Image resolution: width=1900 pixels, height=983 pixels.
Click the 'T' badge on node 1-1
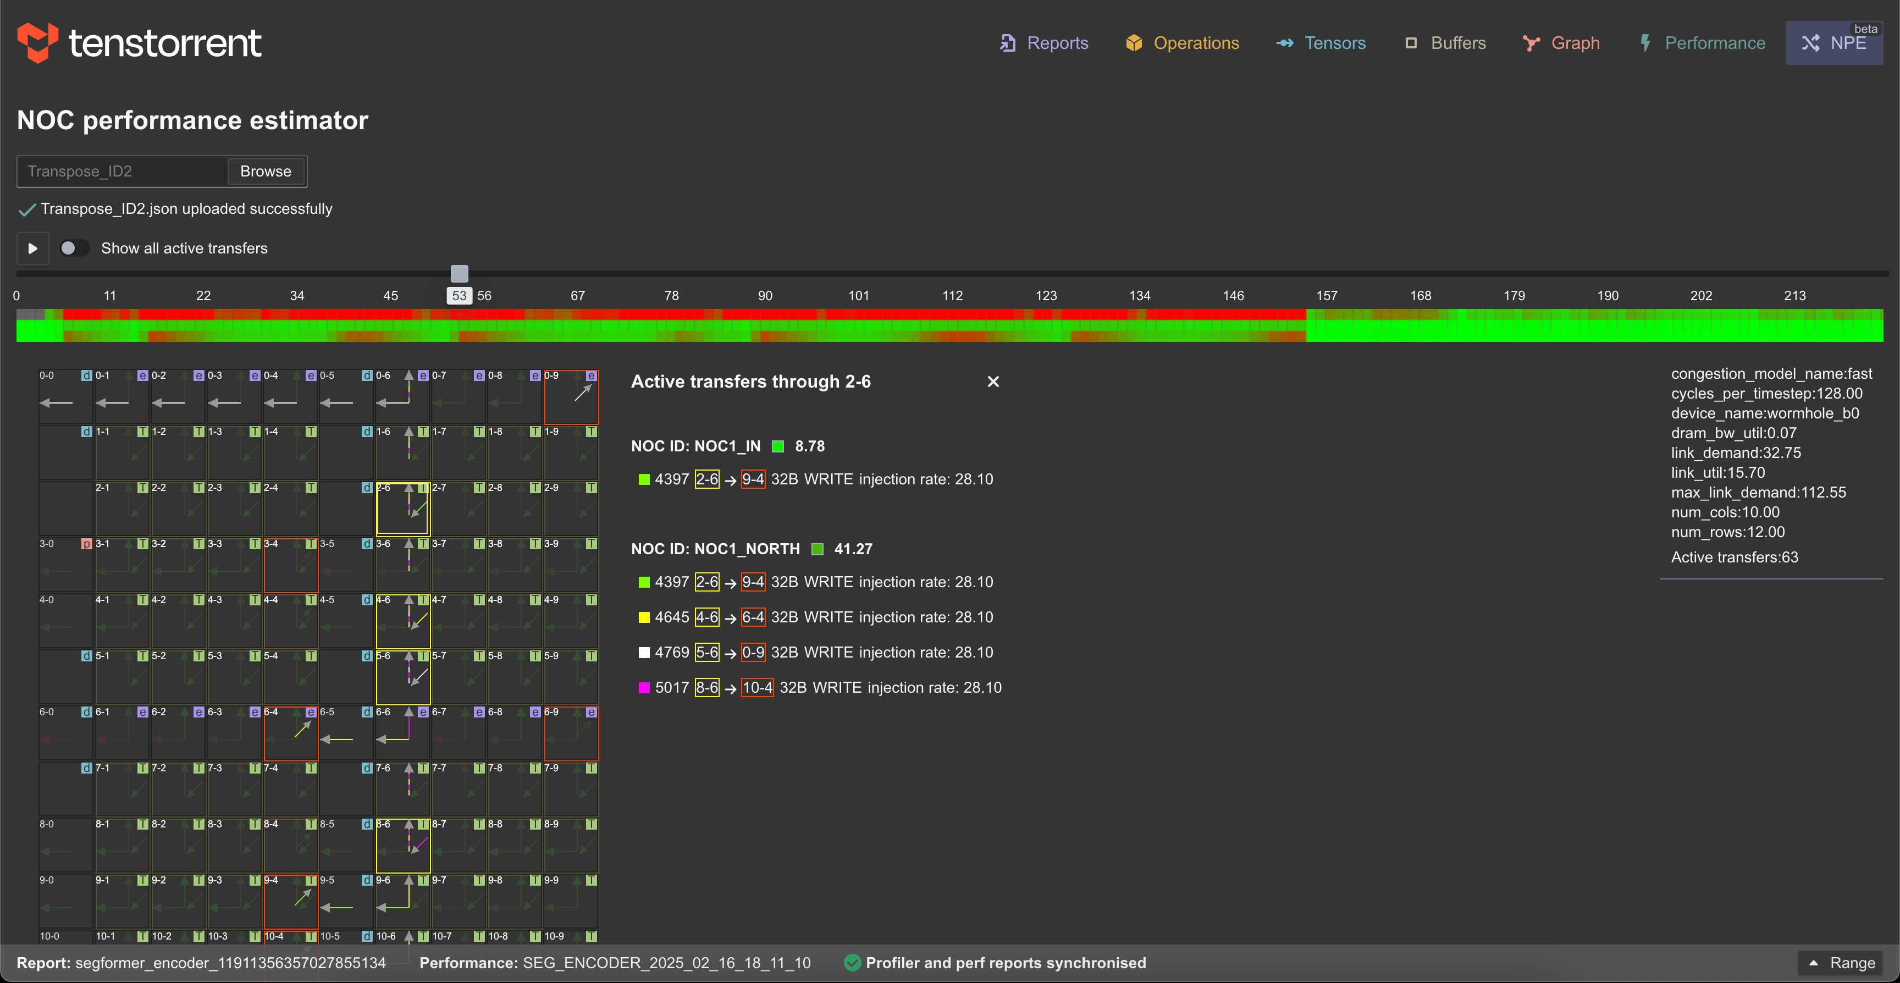click(x=142, y=432)
